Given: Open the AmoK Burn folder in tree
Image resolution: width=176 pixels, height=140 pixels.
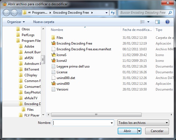Looking at the screenshot, I should click(x=32, y=52).
